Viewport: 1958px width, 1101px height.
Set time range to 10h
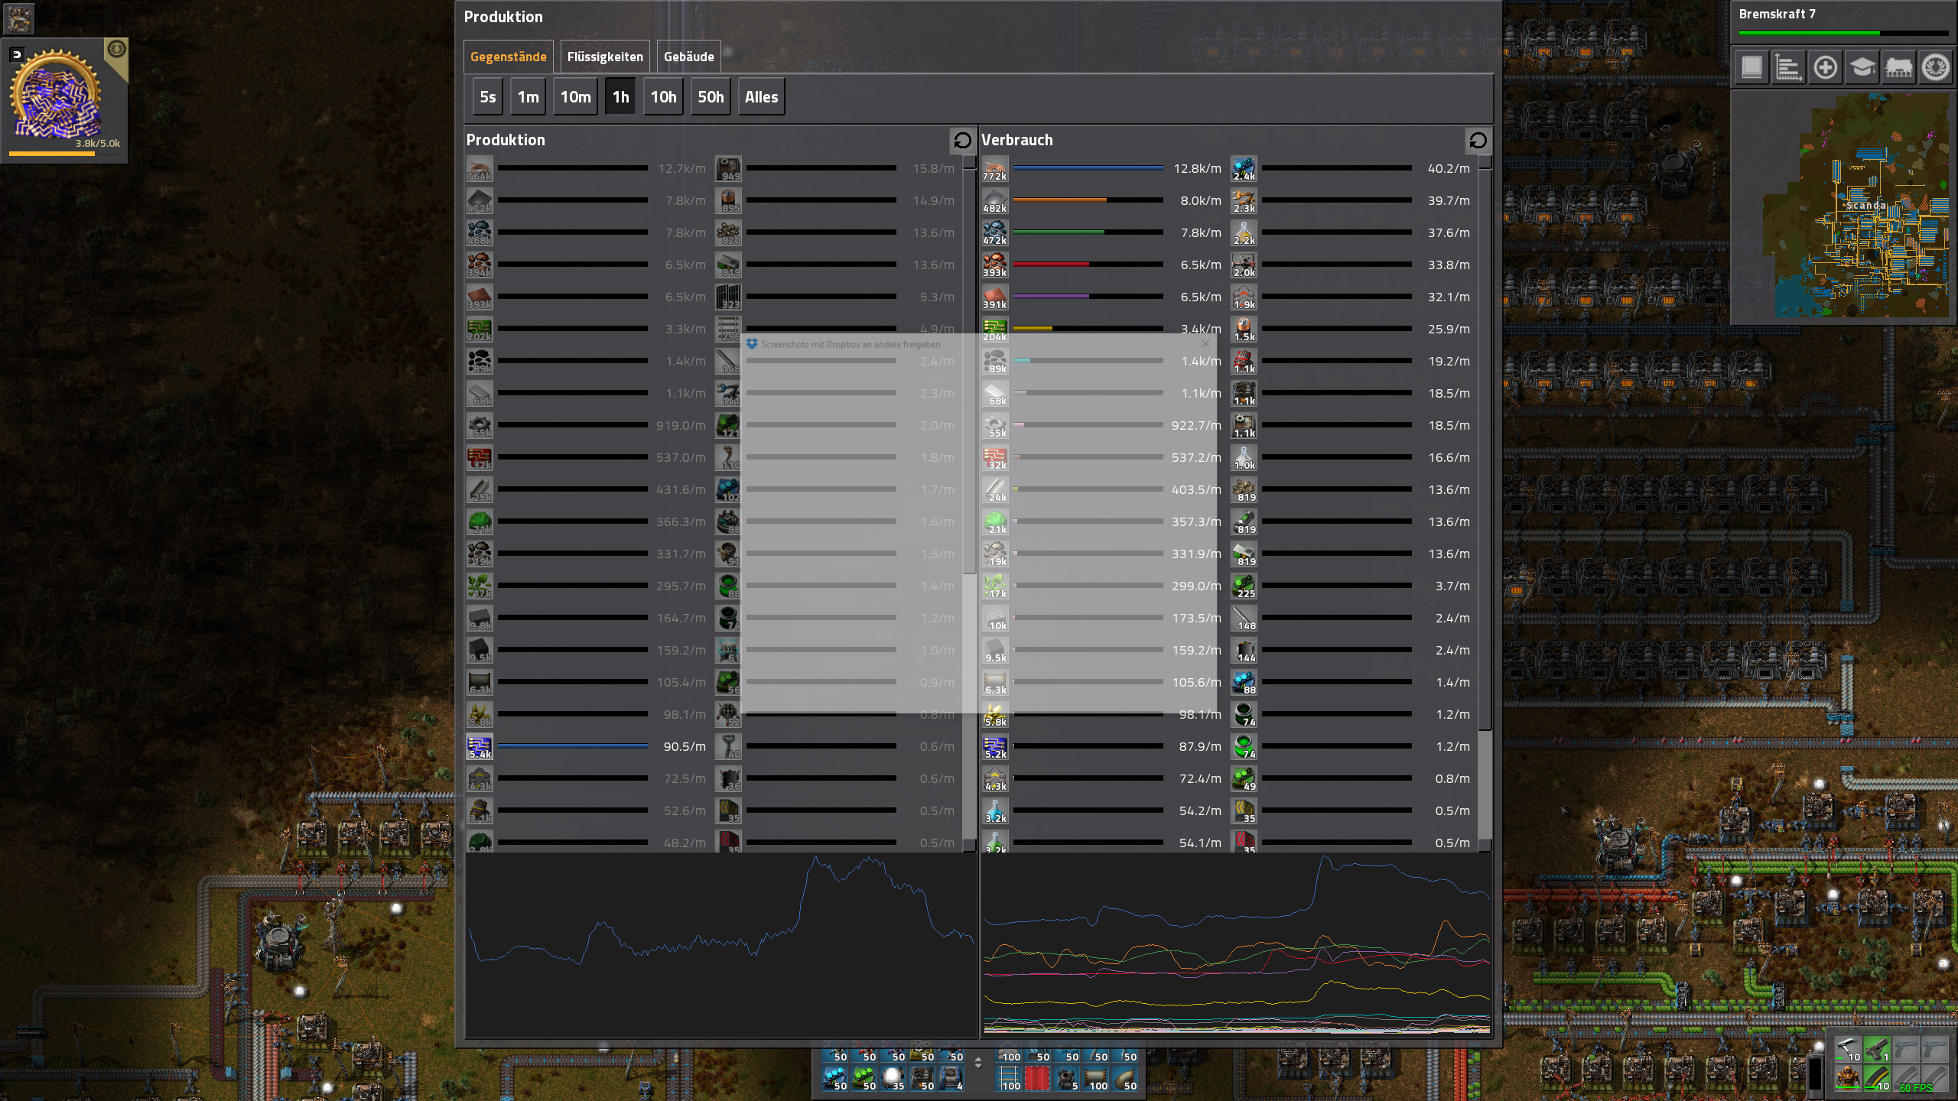663,97
